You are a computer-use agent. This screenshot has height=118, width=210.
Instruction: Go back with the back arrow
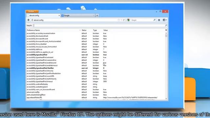(29, 20)
